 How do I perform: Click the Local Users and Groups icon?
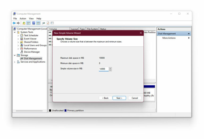click(x=22, y=45)
